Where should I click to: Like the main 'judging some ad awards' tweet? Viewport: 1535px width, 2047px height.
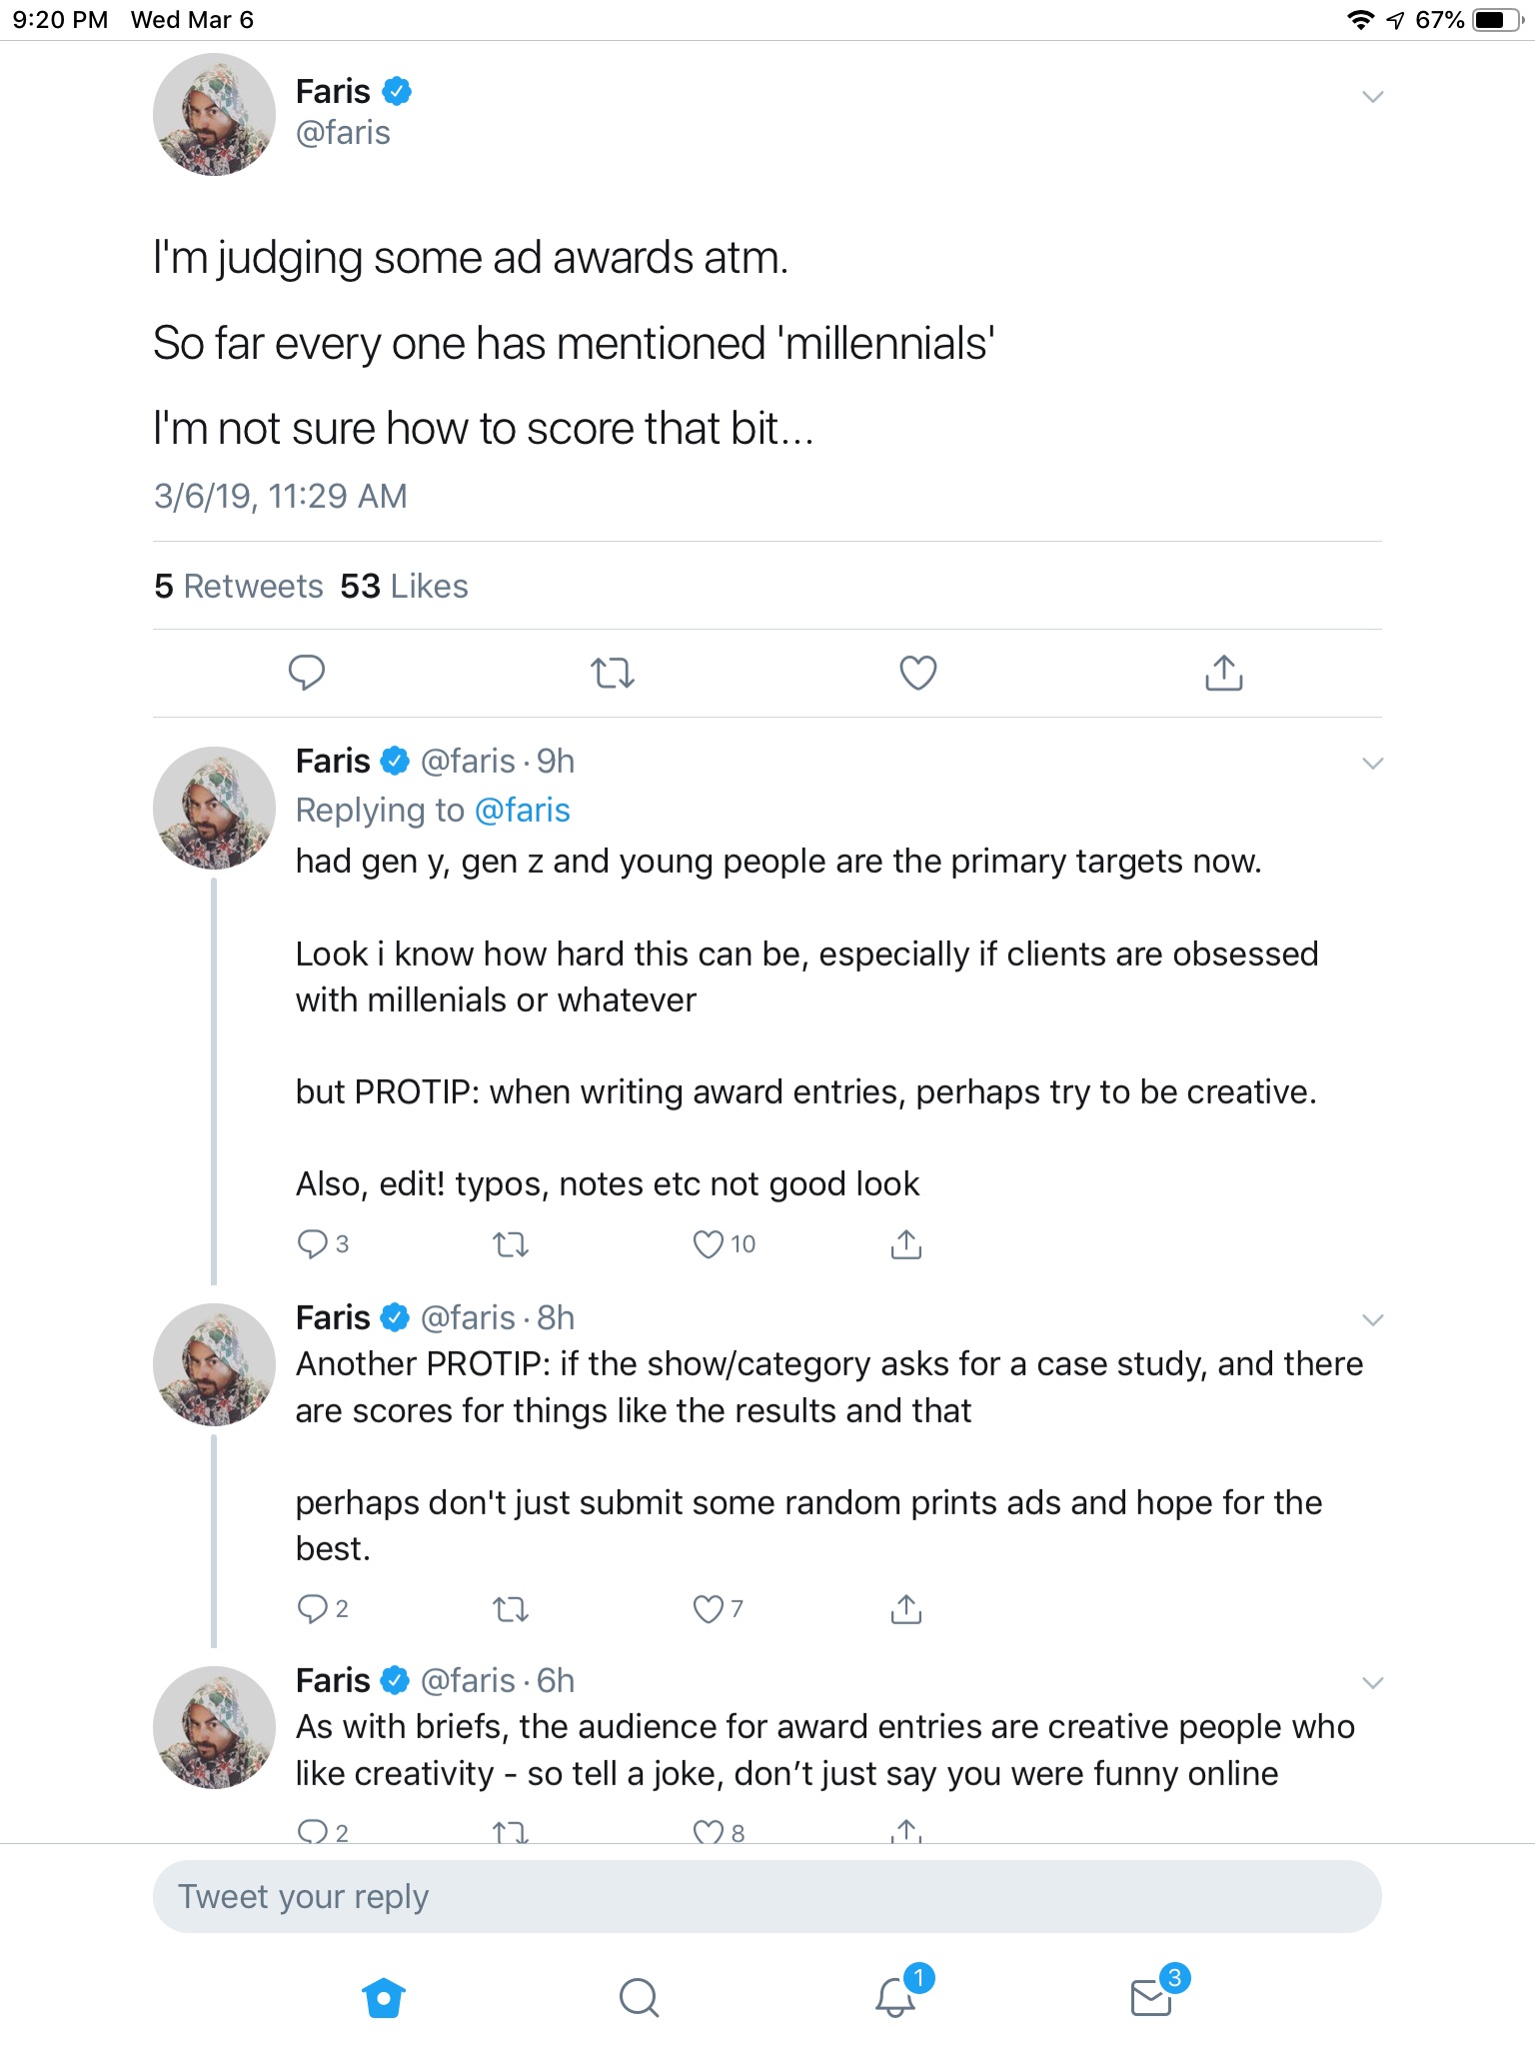(x=917, y=673)
